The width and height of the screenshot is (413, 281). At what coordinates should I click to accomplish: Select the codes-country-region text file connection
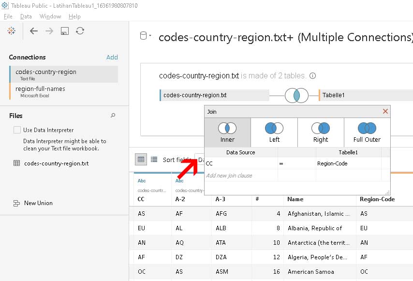63,74
